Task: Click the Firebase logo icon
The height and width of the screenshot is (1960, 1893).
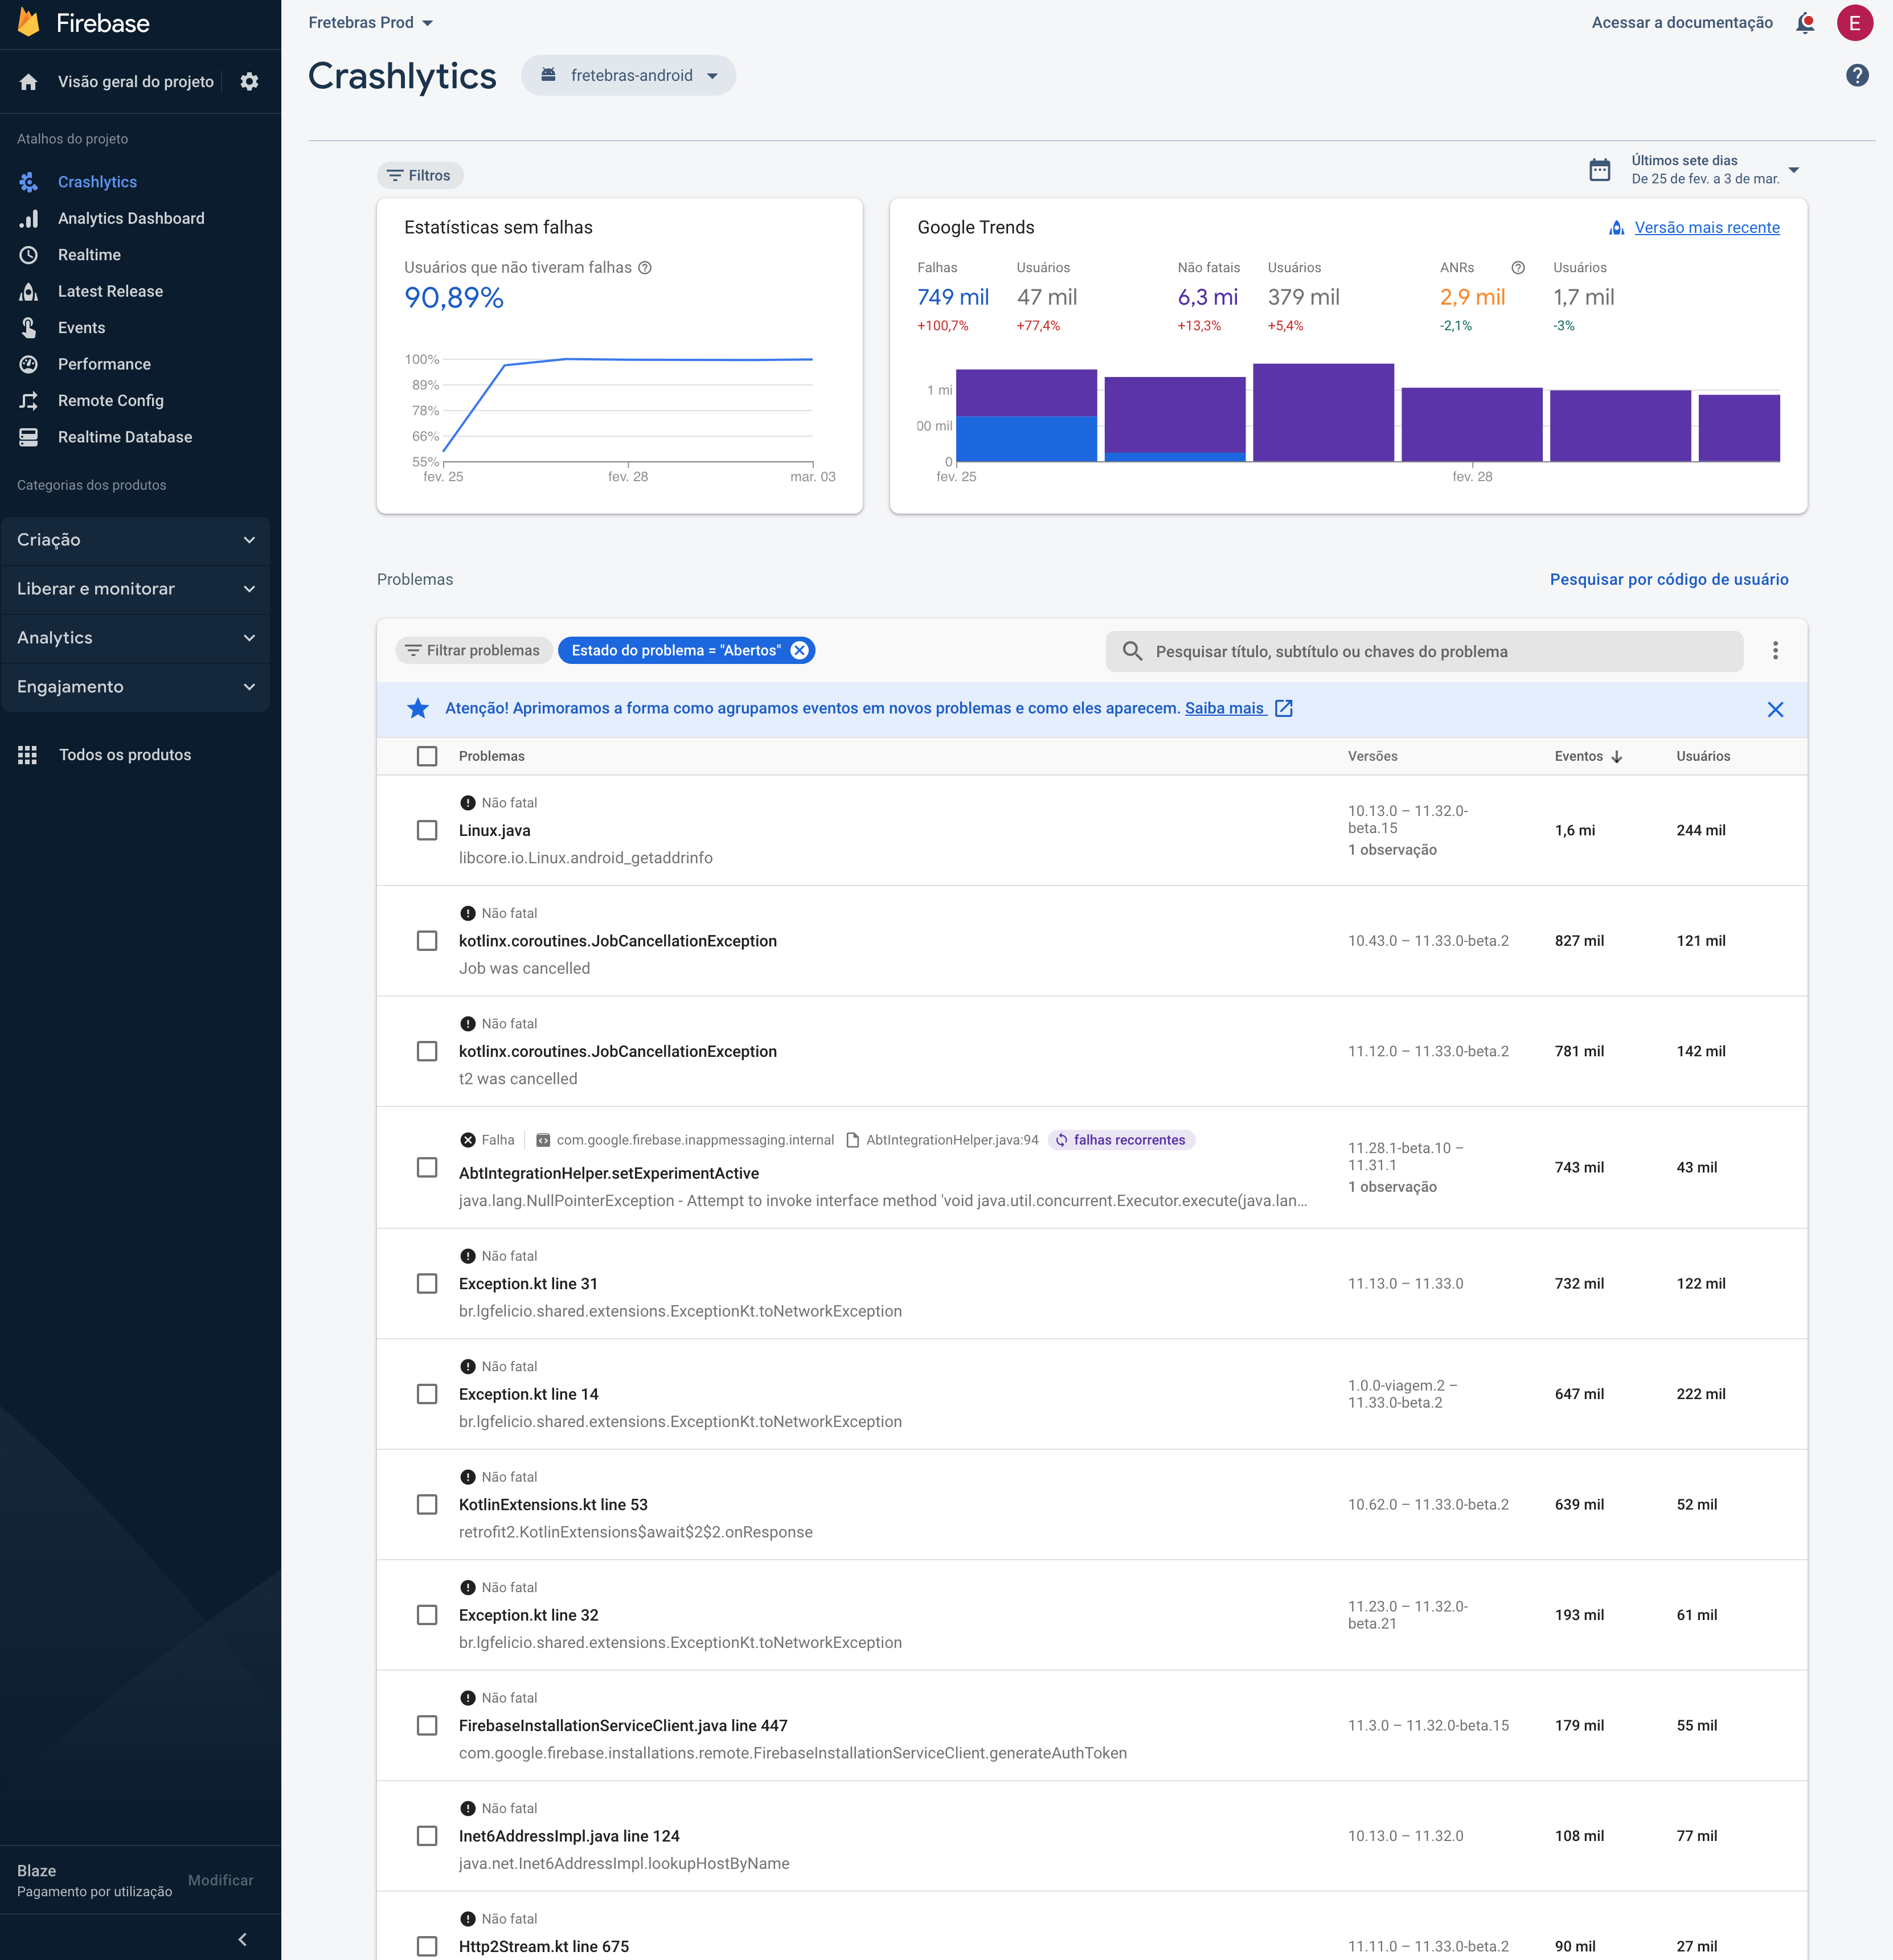Action: tap(29, 23)
